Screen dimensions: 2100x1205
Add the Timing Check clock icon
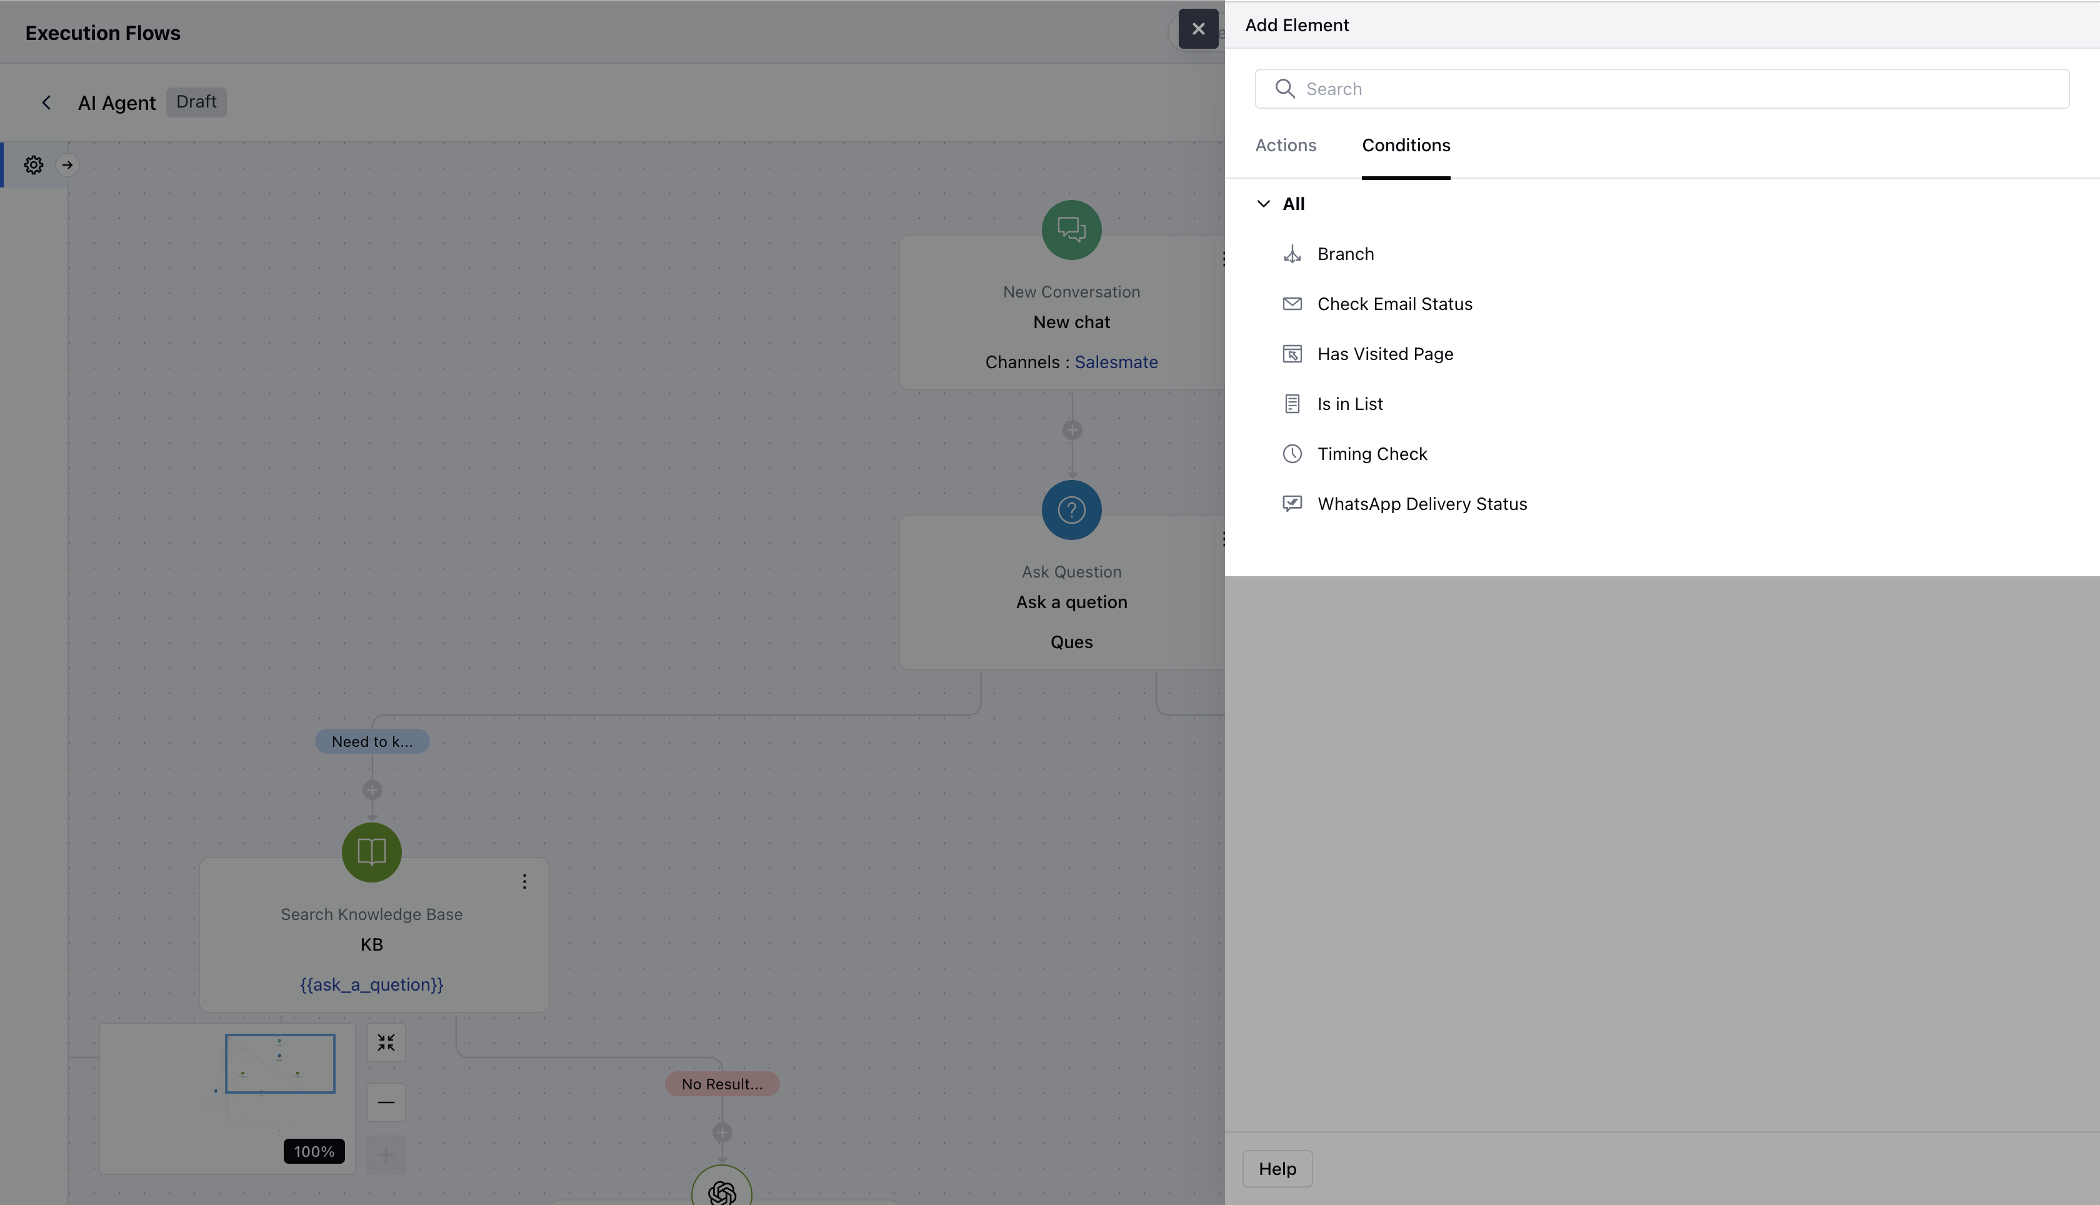[1292, 454]
